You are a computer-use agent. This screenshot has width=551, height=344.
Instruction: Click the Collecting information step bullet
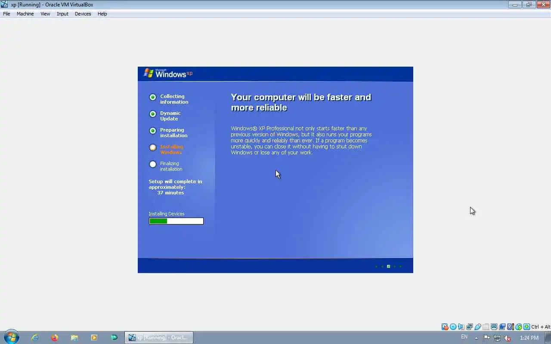(x=153, y=97)
